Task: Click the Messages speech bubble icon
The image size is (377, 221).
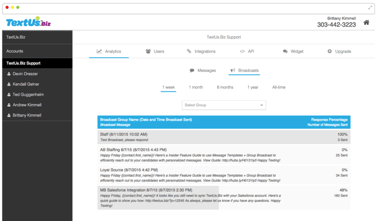Action: (192, 70)
